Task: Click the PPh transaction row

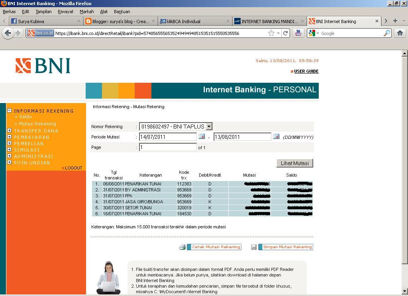Action: coord(202,196)
